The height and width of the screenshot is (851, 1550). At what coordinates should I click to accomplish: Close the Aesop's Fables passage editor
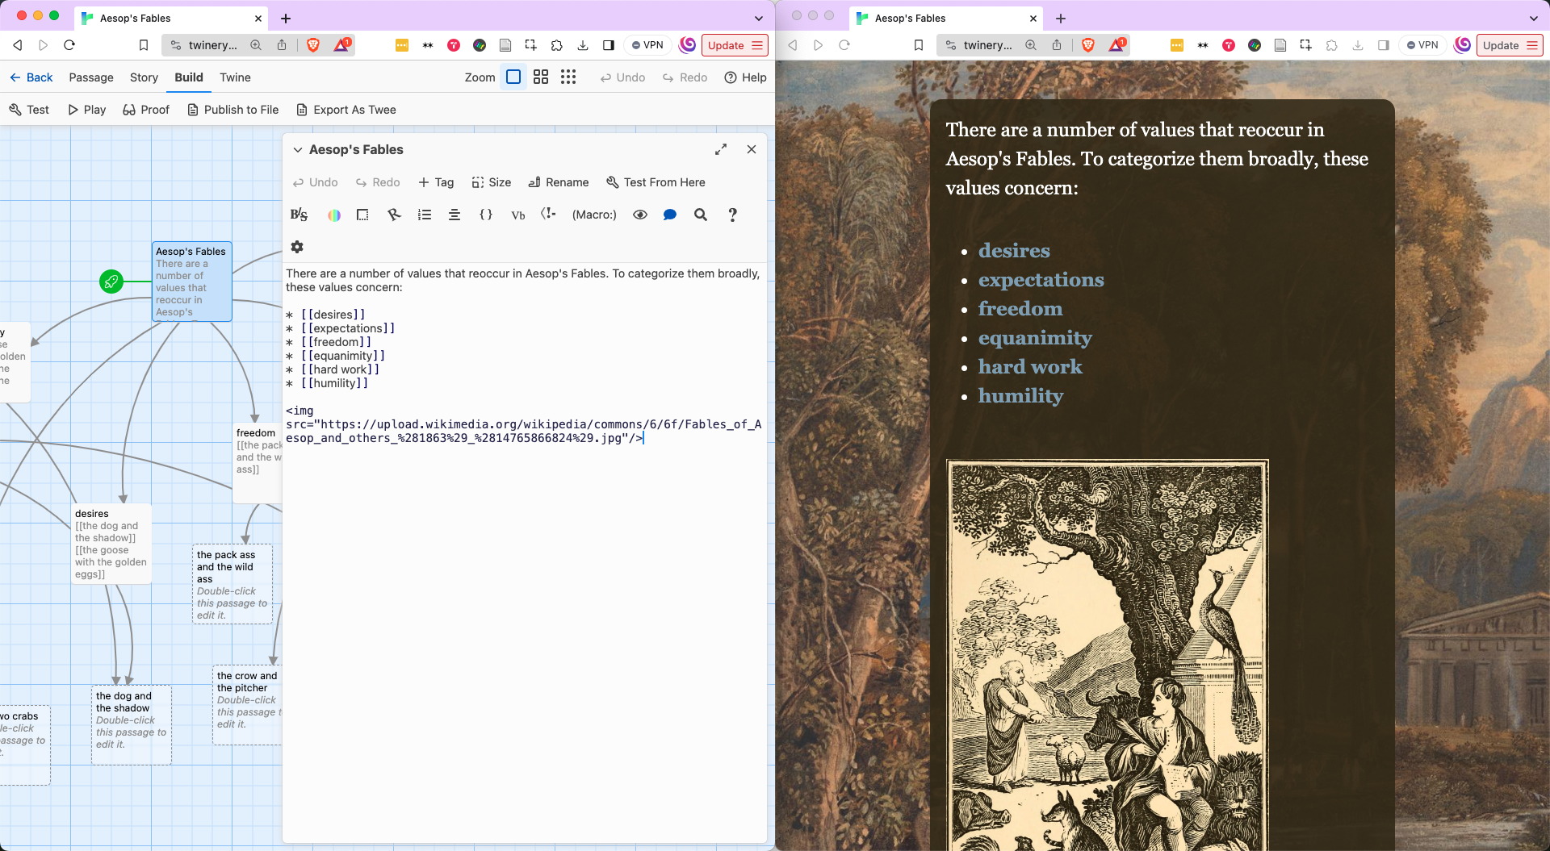click(752, 149)
